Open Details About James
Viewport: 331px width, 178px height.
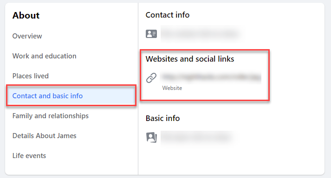pos(44,136)
